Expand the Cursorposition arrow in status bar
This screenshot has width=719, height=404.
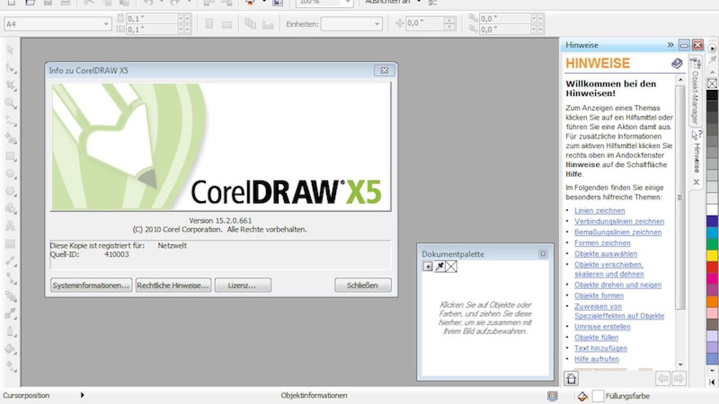pyautogui.click(x=82, y=395)
